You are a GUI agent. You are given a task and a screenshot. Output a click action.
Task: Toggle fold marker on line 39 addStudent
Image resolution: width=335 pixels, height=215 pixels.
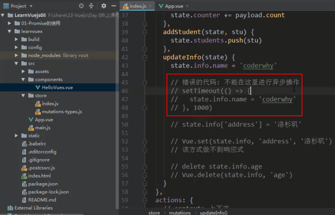point(145,32)
